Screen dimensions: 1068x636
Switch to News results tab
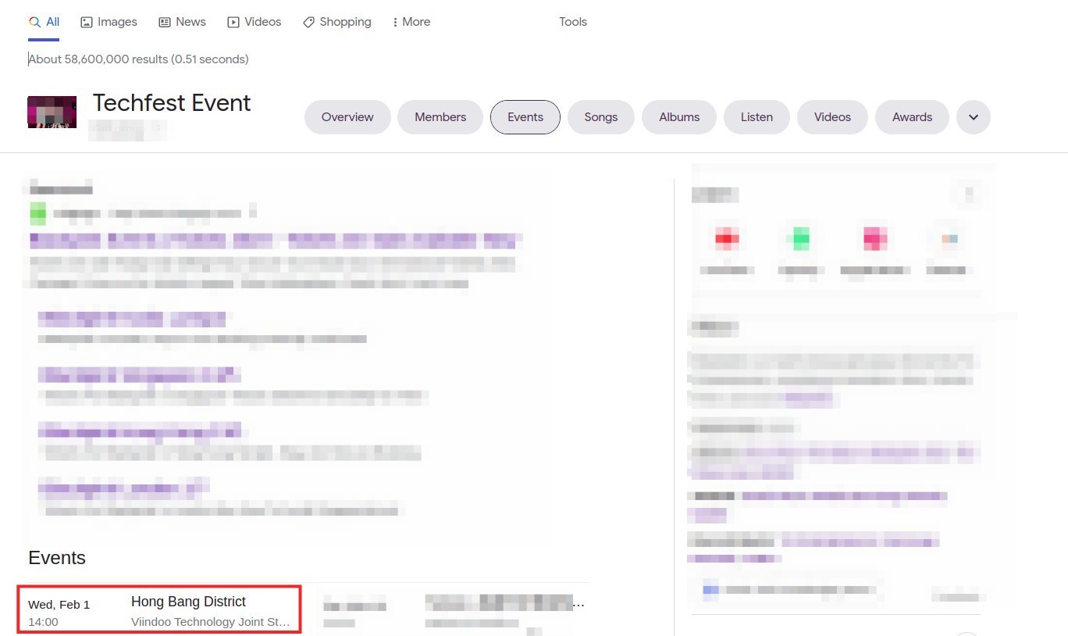(x=183, y=22)
